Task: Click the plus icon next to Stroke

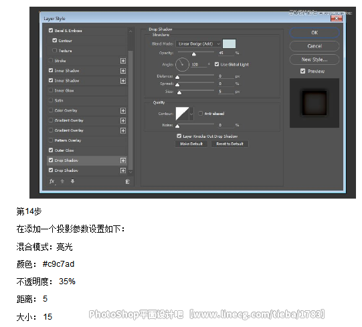Action: (123, 61)
